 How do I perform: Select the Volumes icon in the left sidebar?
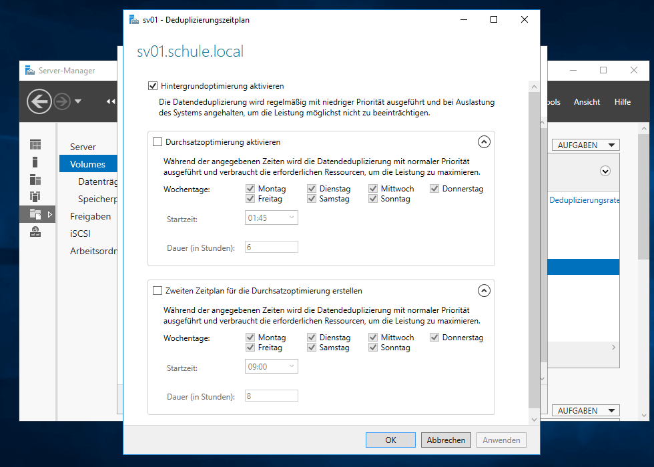click(x=35, y=161)
